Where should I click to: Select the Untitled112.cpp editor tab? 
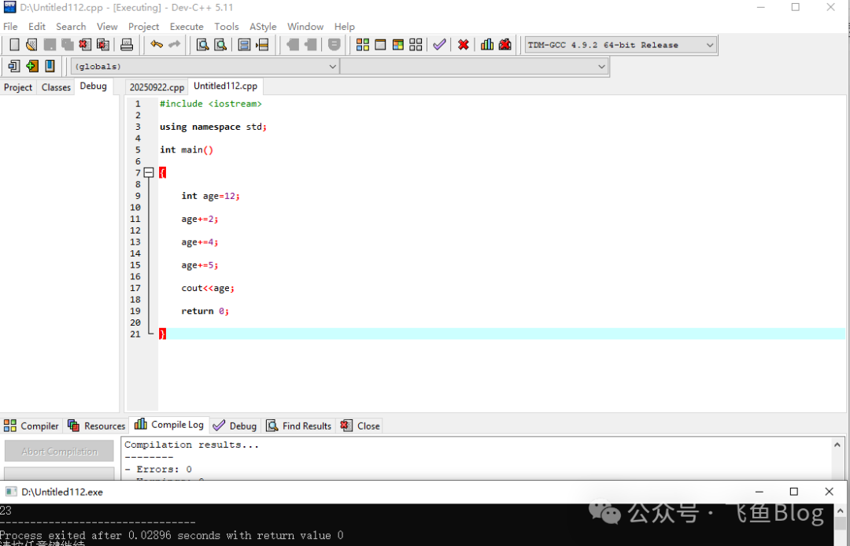(226, 86)
